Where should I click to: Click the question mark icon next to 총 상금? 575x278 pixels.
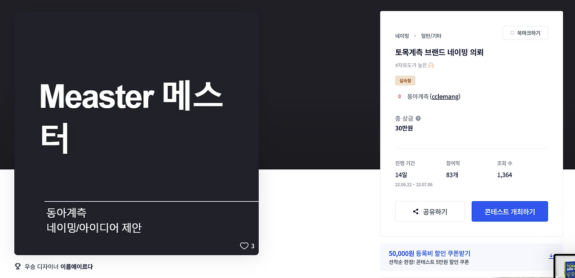(x=418, y=118)
